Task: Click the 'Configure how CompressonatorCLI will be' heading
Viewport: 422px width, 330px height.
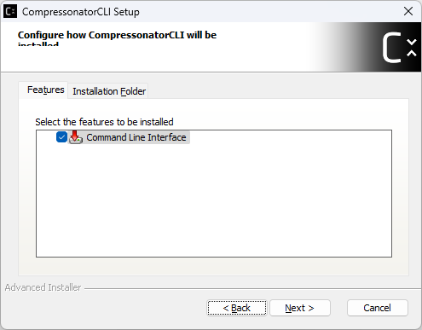Action: pos(117,35)
